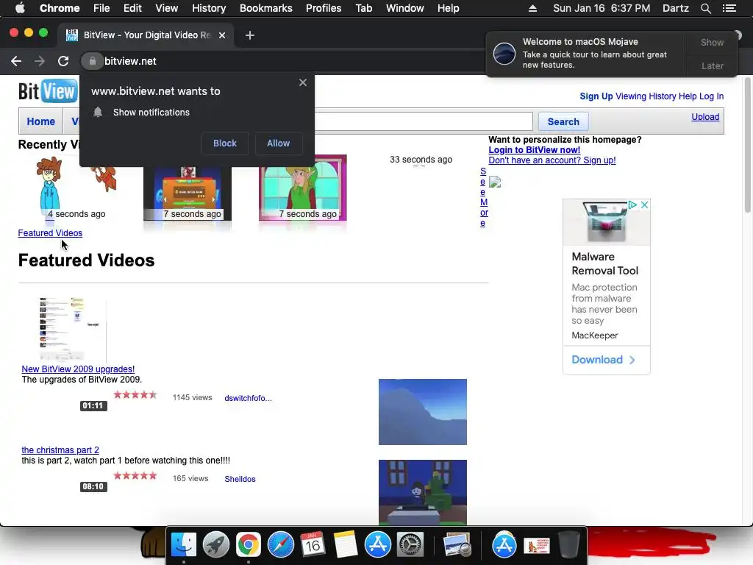
Task: Click the Upload link
Action: click(x=705, y=117)
